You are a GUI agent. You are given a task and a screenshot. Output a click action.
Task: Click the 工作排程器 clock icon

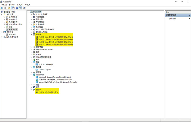7,17
